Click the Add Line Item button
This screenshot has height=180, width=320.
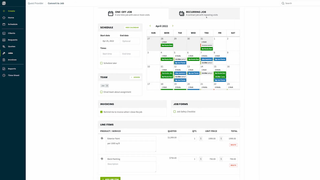110,179
